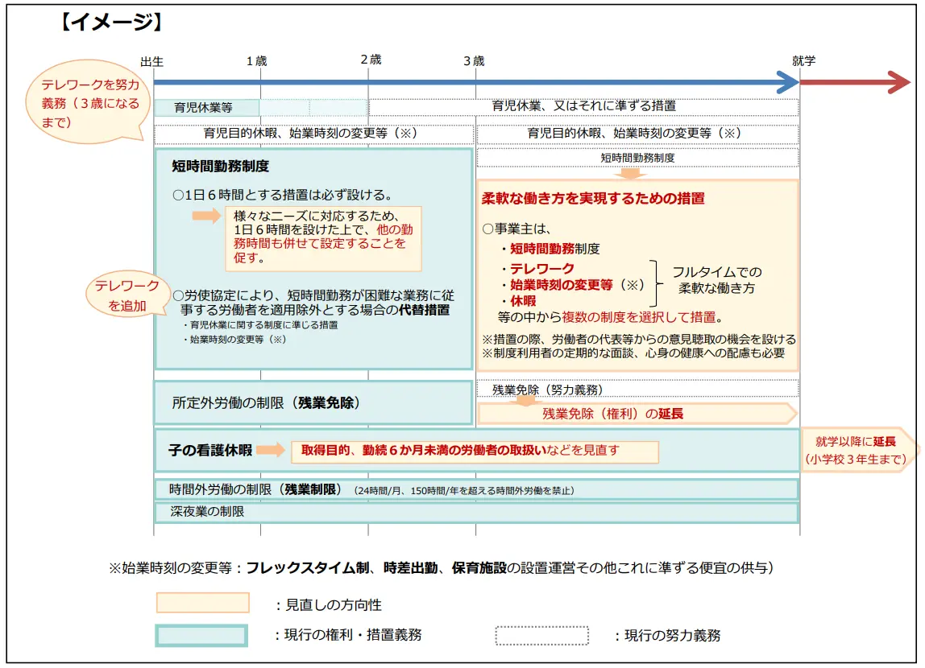925x668 pixels.
Task: Click the 深夜業の制限 bar
Action: [x=477, y=512]
